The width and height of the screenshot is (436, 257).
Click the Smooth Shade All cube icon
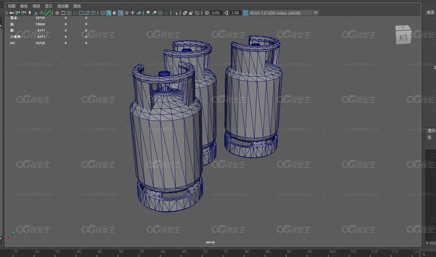(109, 13)
